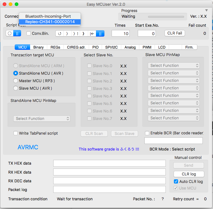Image resolution: width=213 pixels, height=209 pixels.
Task: Click the bold fast-run arrow icon
Action: [x=84, y=34]
